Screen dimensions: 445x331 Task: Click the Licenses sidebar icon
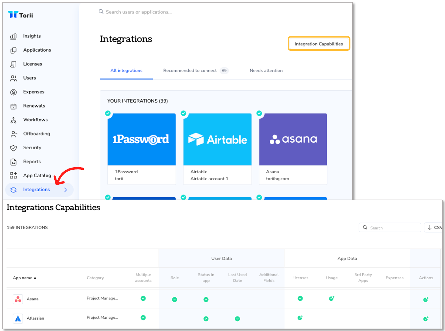pos(14,64)
